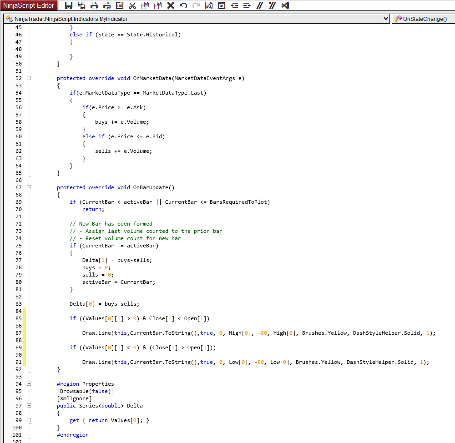This screenshot has height=443, width=455.
Task: Open the Visual Studio icon
Action: (x=285, y=5)
